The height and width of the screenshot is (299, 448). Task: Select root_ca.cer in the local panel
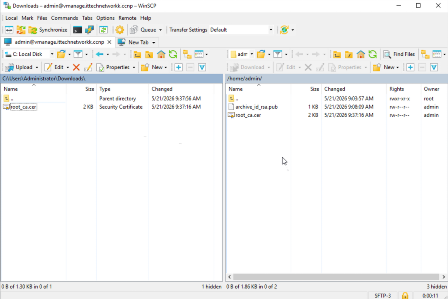pos(24,107)
